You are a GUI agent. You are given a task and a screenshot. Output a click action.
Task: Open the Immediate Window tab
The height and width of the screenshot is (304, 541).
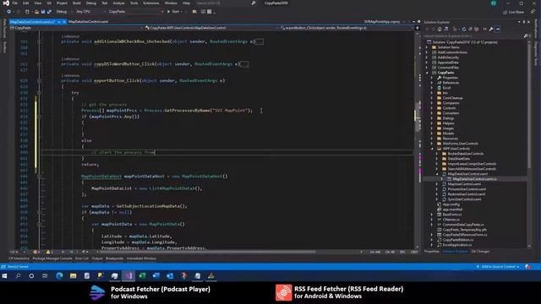point(141,258)
